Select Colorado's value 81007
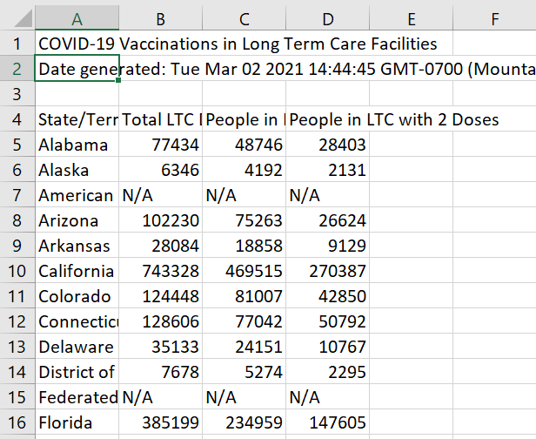 click(245, 296)
